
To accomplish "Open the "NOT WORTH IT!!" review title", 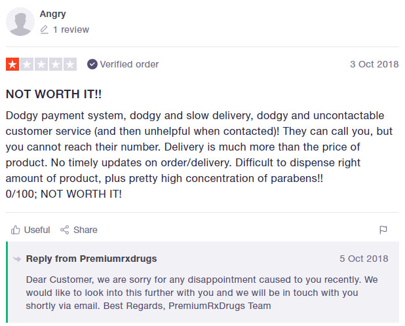I will [x=54, y=94].
